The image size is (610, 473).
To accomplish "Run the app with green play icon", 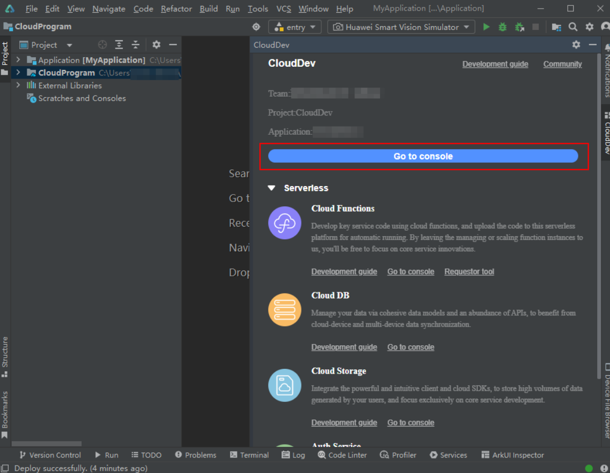I will (x=486, y=27).
